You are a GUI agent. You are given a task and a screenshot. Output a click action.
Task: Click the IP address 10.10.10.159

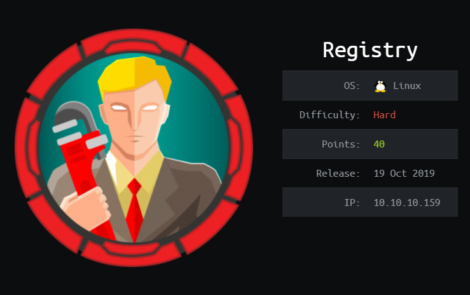[x=407, y=203]
